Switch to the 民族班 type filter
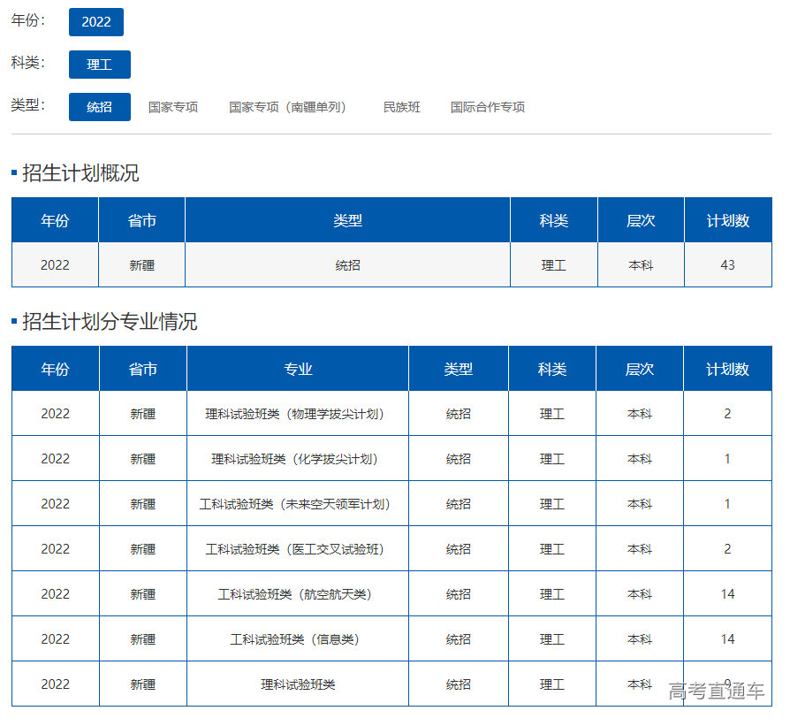Image resolution: width=790 pixels, height=726 pixels. tap(401, 107)
